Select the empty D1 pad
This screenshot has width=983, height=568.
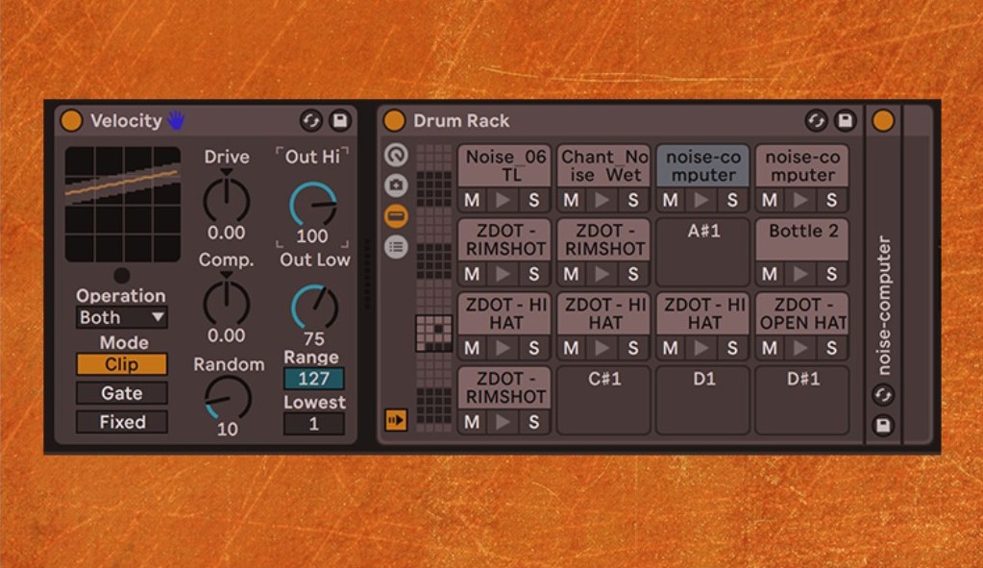pos(702,400)
